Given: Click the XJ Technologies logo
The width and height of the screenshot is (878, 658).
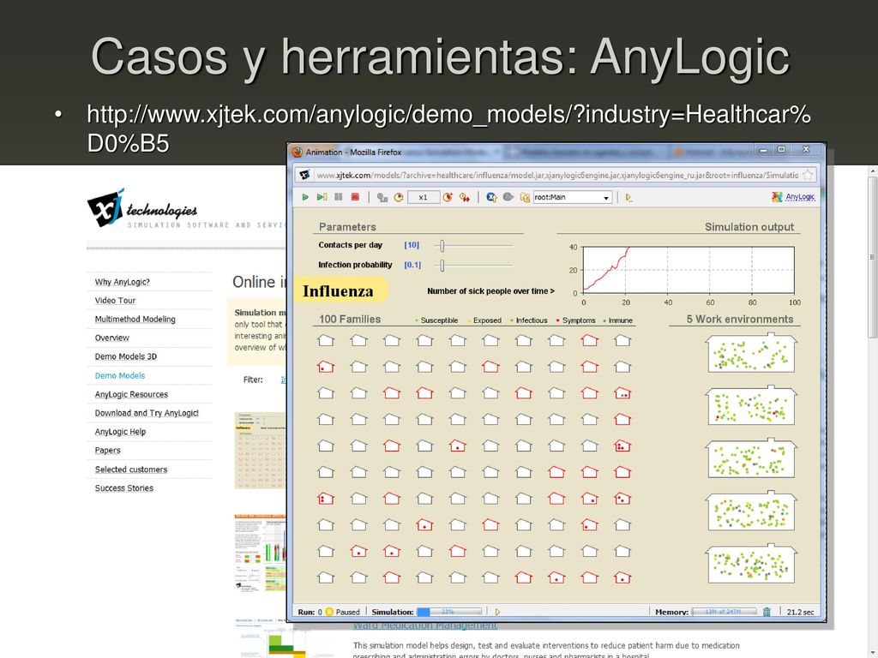Looking at the screenshot, I should pos(142,209).
